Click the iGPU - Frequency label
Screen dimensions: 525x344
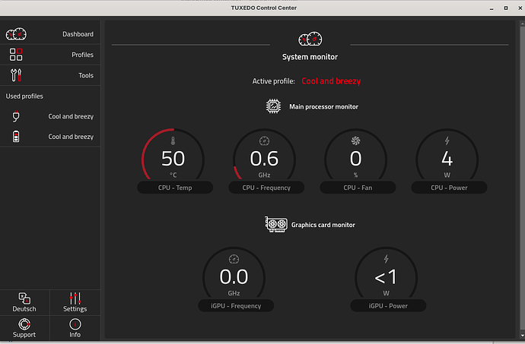click(236, 305)
